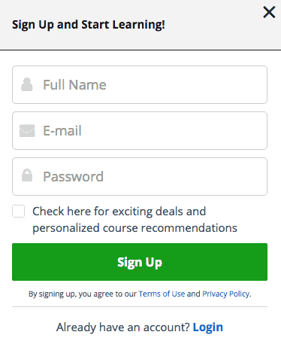Click the person icon in Full Name field
The image size is (281, 341).
coord(27,84)
